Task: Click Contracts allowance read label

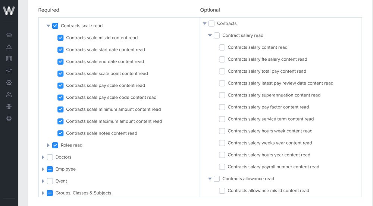Action: tap(248, 179)
